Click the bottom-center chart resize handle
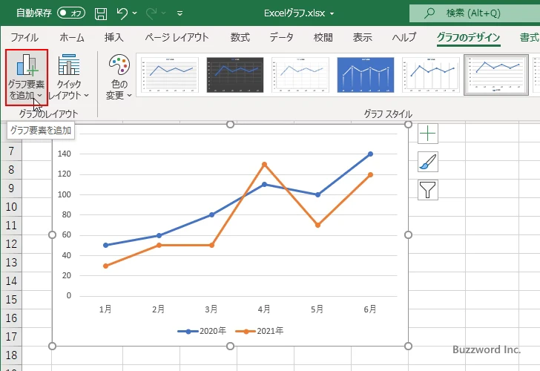This screenshot has height=371, width=540. (231, 346)
